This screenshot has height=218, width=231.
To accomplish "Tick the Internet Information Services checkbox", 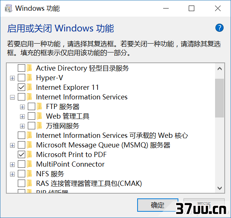I will point(22,97).
